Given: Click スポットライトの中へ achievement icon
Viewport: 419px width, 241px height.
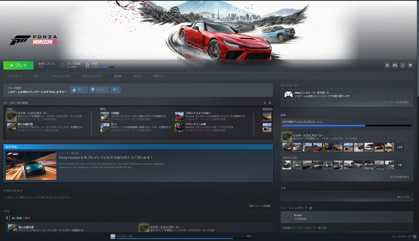Looking at the screenshot, I should (179, 116).
